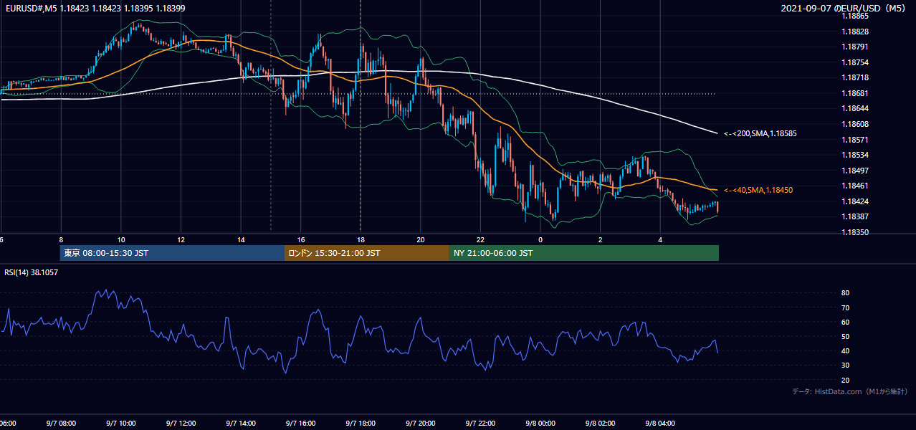Viewport: 916px width, 430px height.
Task: Click the 40 SMA 1.18450 label
Action: click(x=758, y=190)
